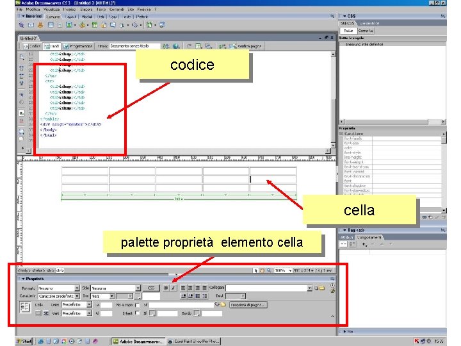Click the Titolo document title field
461x346 pixels.
tap(135, 46)
